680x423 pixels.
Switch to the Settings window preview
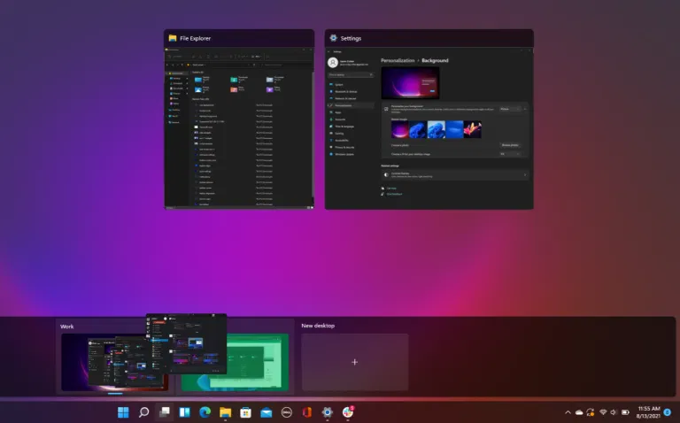point(429,119)
